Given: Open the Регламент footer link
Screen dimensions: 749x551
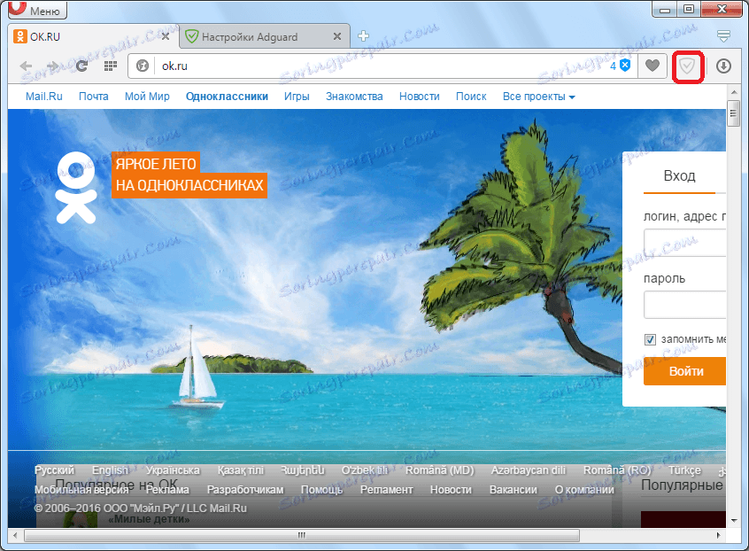Looking at the screenshot, I should coord(386,490).
